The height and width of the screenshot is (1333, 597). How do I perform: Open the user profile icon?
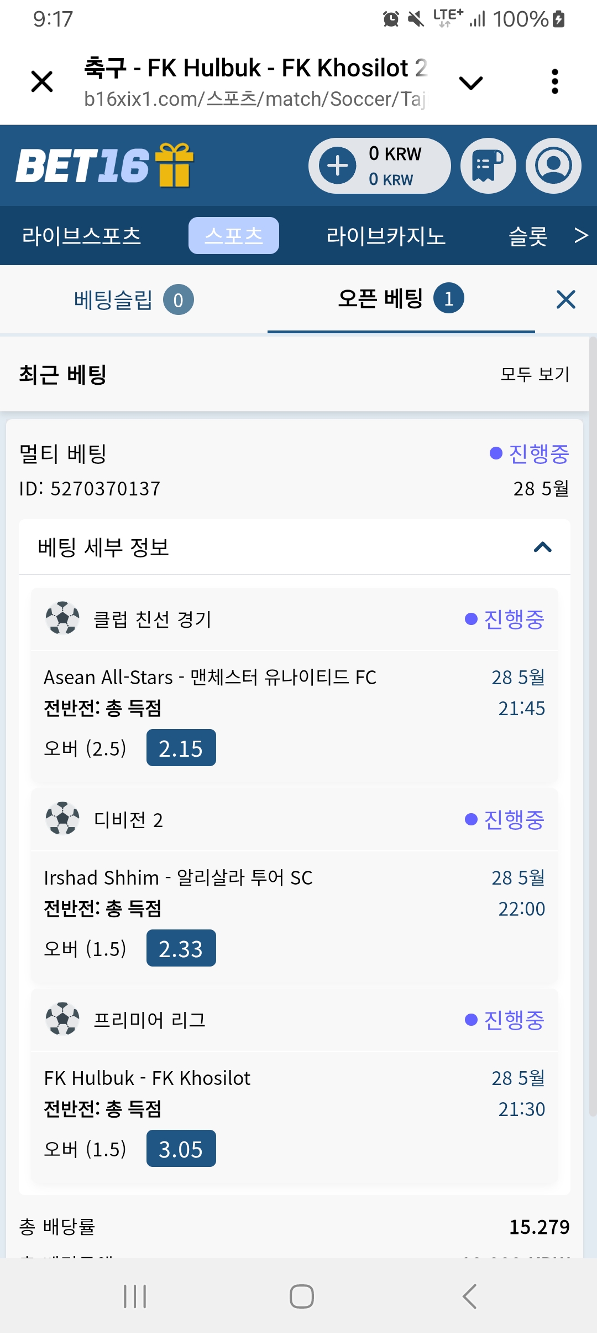(553, 166)
